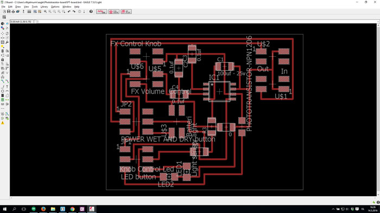Select the Lock tool
The width and height of the screenshot is (380, 213).
point(3,59)
